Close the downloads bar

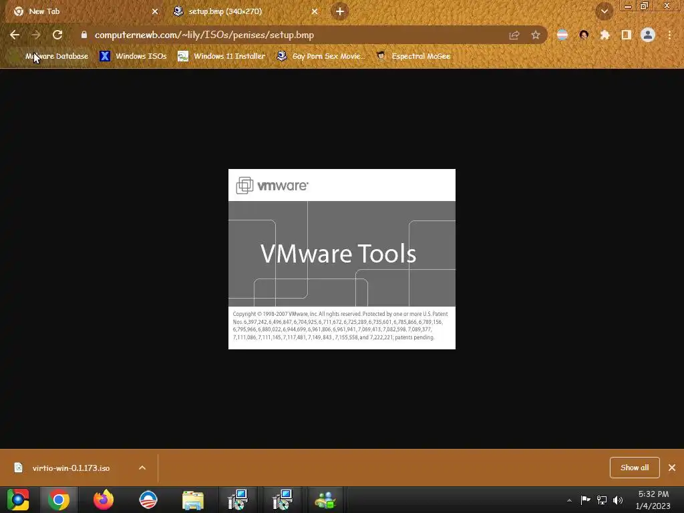(672, 468)
